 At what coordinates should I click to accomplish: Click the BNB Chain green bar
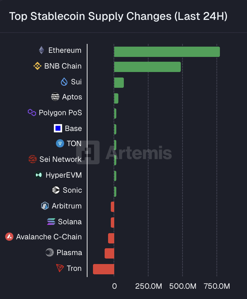point(147,67)
